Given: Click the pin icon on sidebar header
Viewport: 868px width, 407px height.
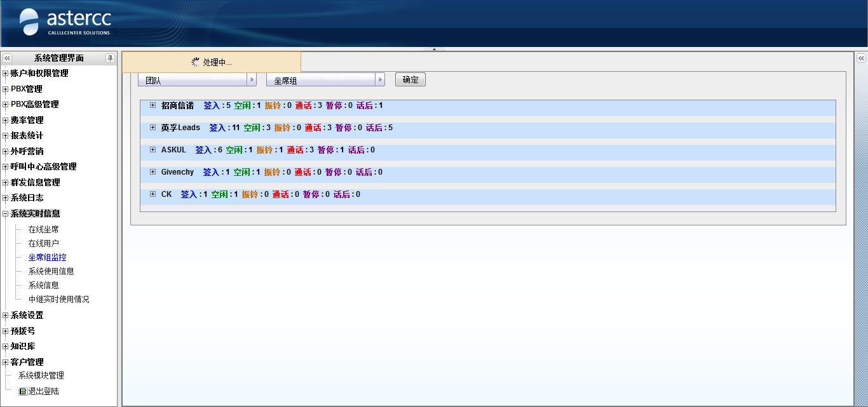Looking at the screenshot, I should coord(110,58).
